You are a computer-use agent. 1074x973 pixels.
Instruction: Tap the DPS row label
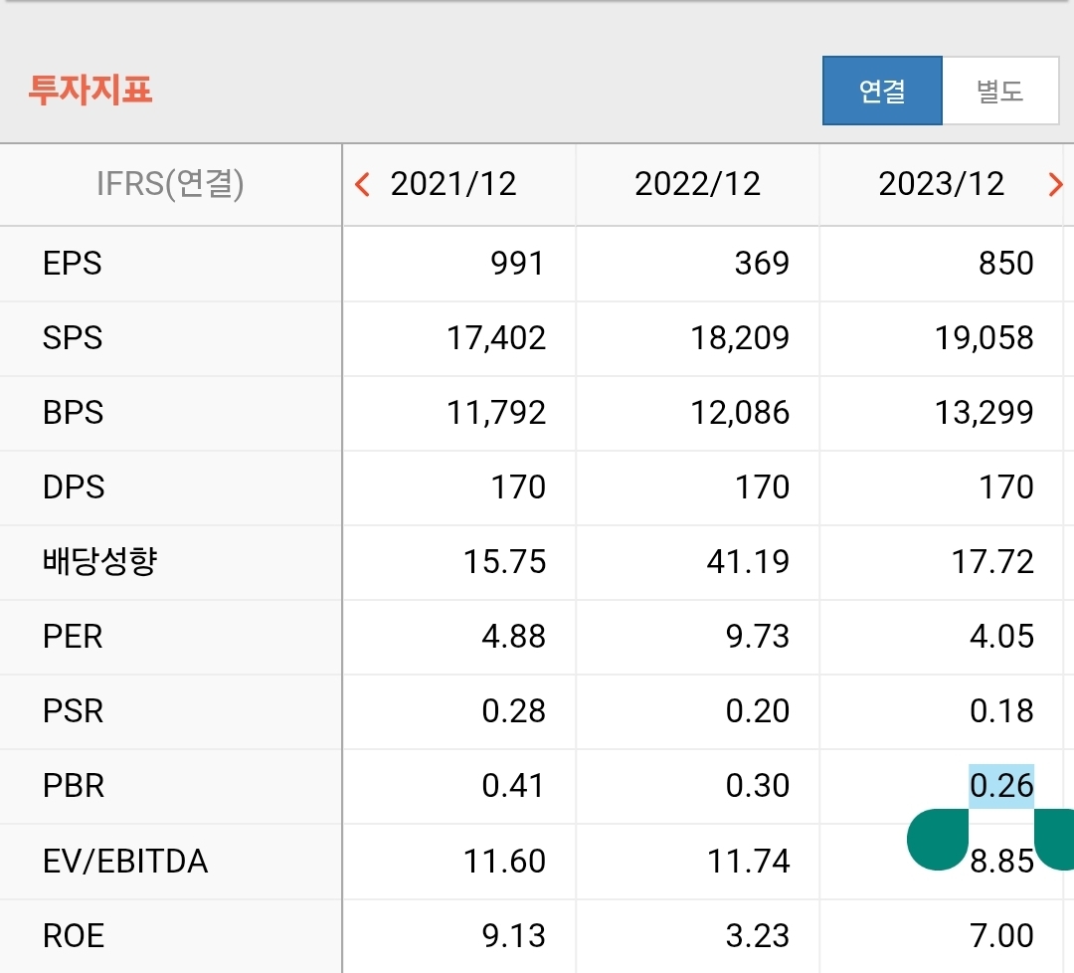tap(74, 487)
